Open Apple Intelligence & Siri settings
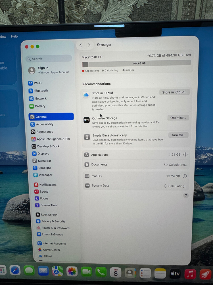This screenshot has width=213, height=285. pos(51,139)
